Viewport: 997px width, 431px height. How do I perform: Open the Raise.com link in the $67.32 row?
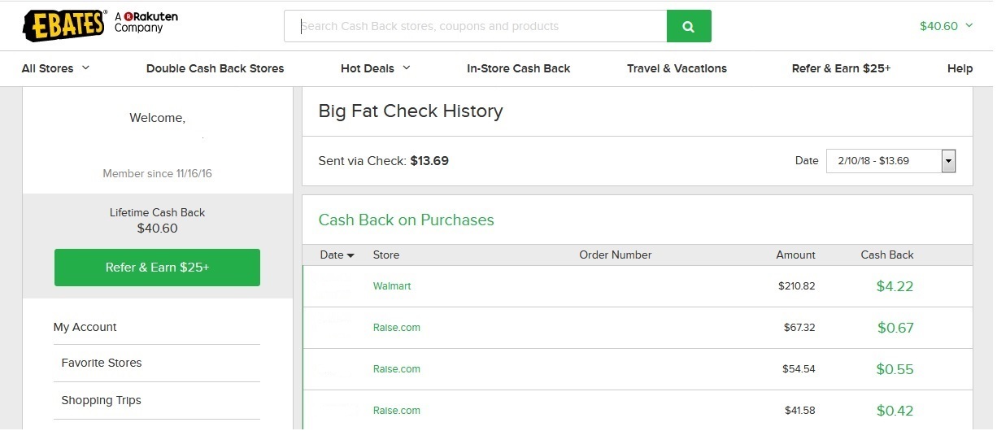[397, 328]
